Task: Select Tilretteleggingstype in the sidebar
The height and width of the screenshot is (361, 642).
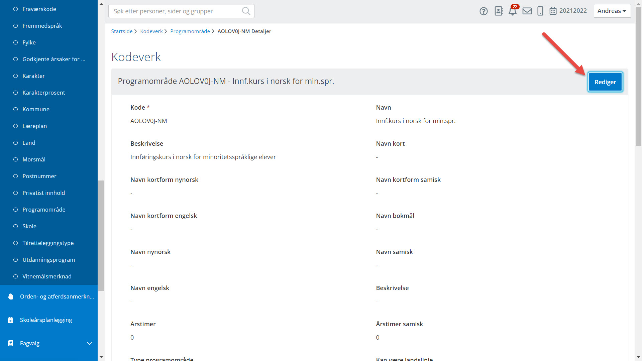Action: [48, 243]
